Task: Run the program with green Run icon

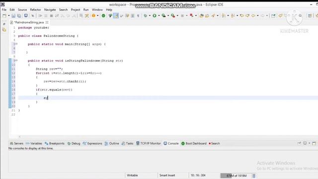Action: pos(155,15)
